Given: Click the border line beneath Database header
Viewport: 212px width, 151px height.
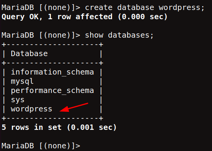Looking at the screenshot, I should (52, 63).
